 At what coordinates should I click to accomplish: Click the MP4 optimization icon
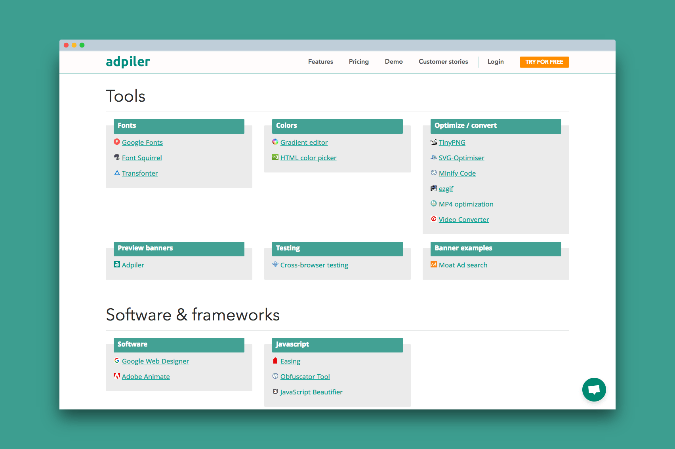[x=434, y=203]
